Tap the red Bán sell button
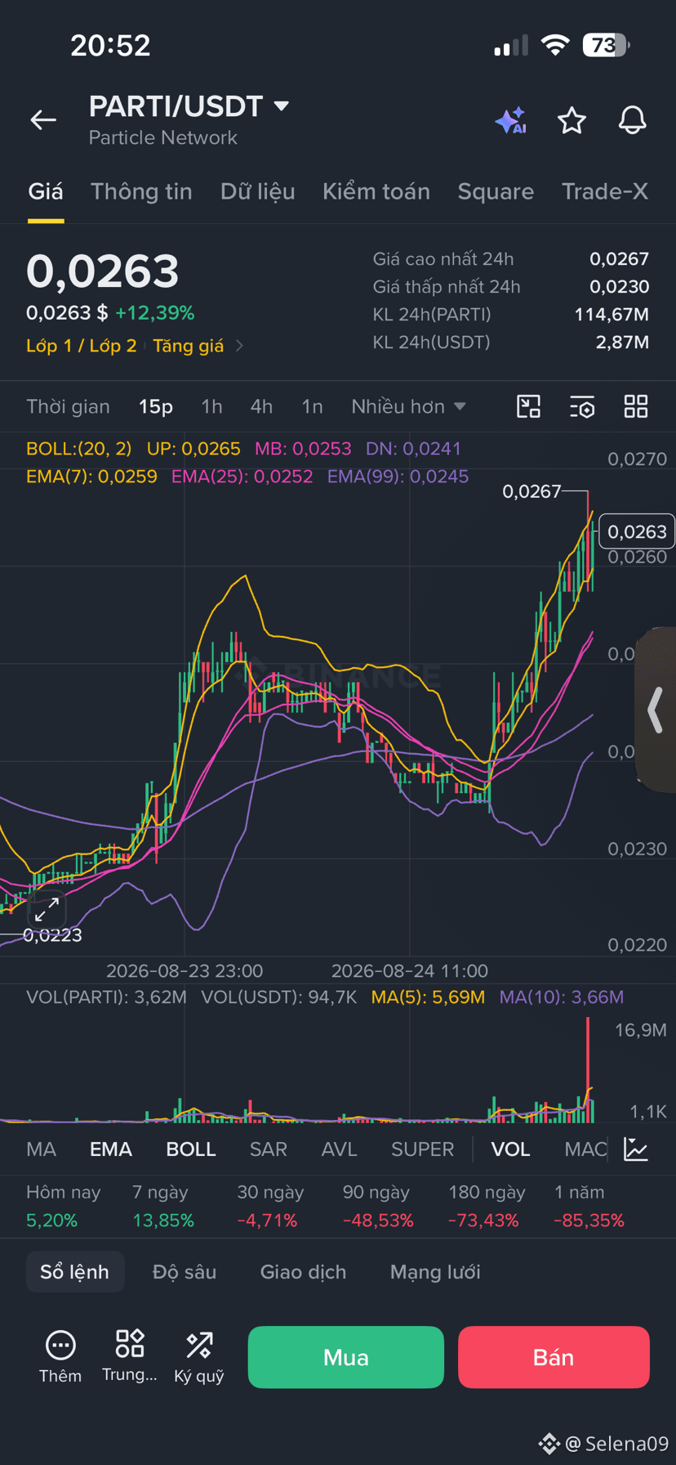This screenshot has height=1465, width=676. point(554,1357)
